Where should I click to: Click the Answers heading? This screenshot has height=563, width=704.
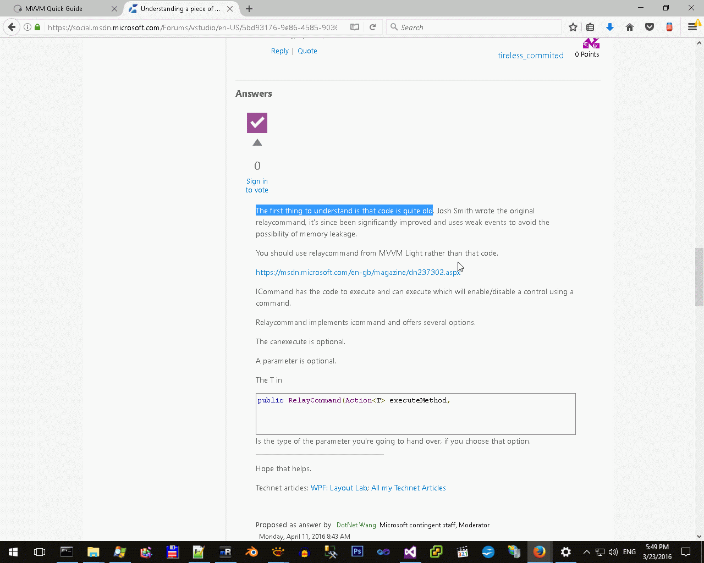[x=254, y=93]
